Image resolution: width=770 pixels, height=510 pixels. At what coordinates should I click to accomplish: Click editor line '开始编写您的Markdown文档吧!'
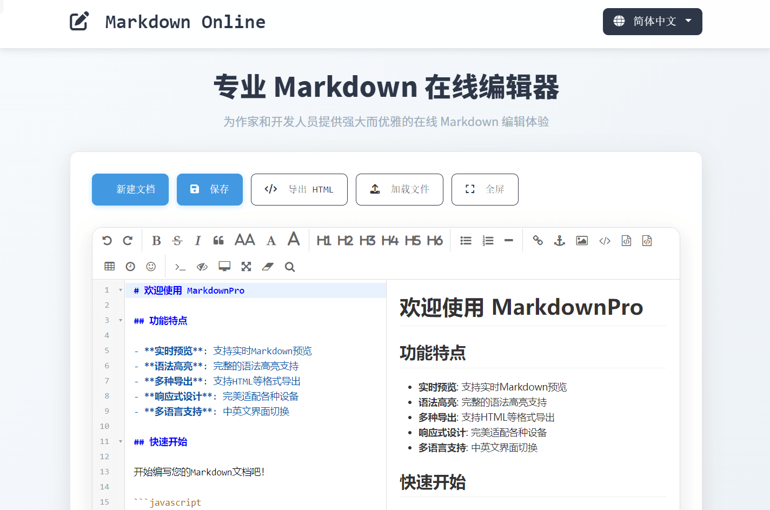point(199,472)
